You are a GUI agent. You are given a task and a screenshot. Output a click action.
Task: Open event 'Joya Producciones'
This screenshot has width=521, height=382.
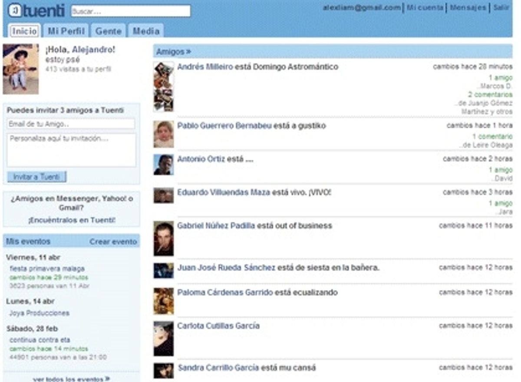[x=39, y=313]
